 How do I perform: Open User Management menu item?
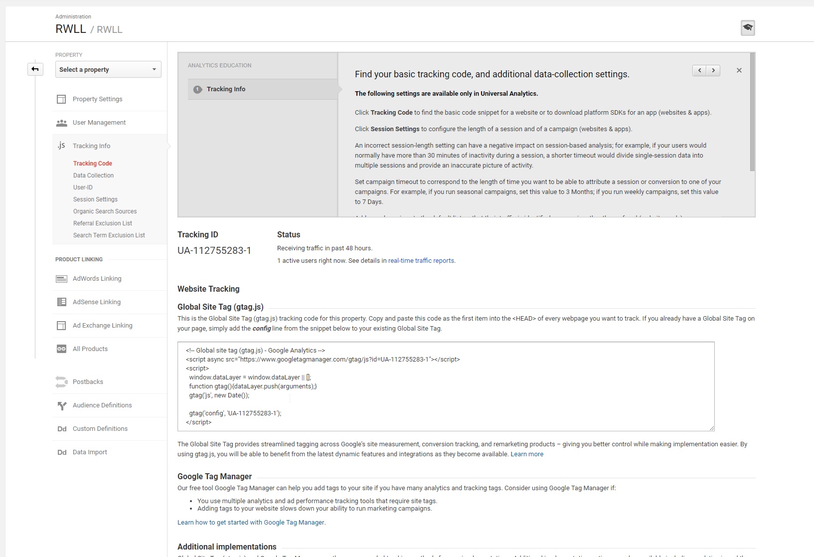[x=99, y=123]
